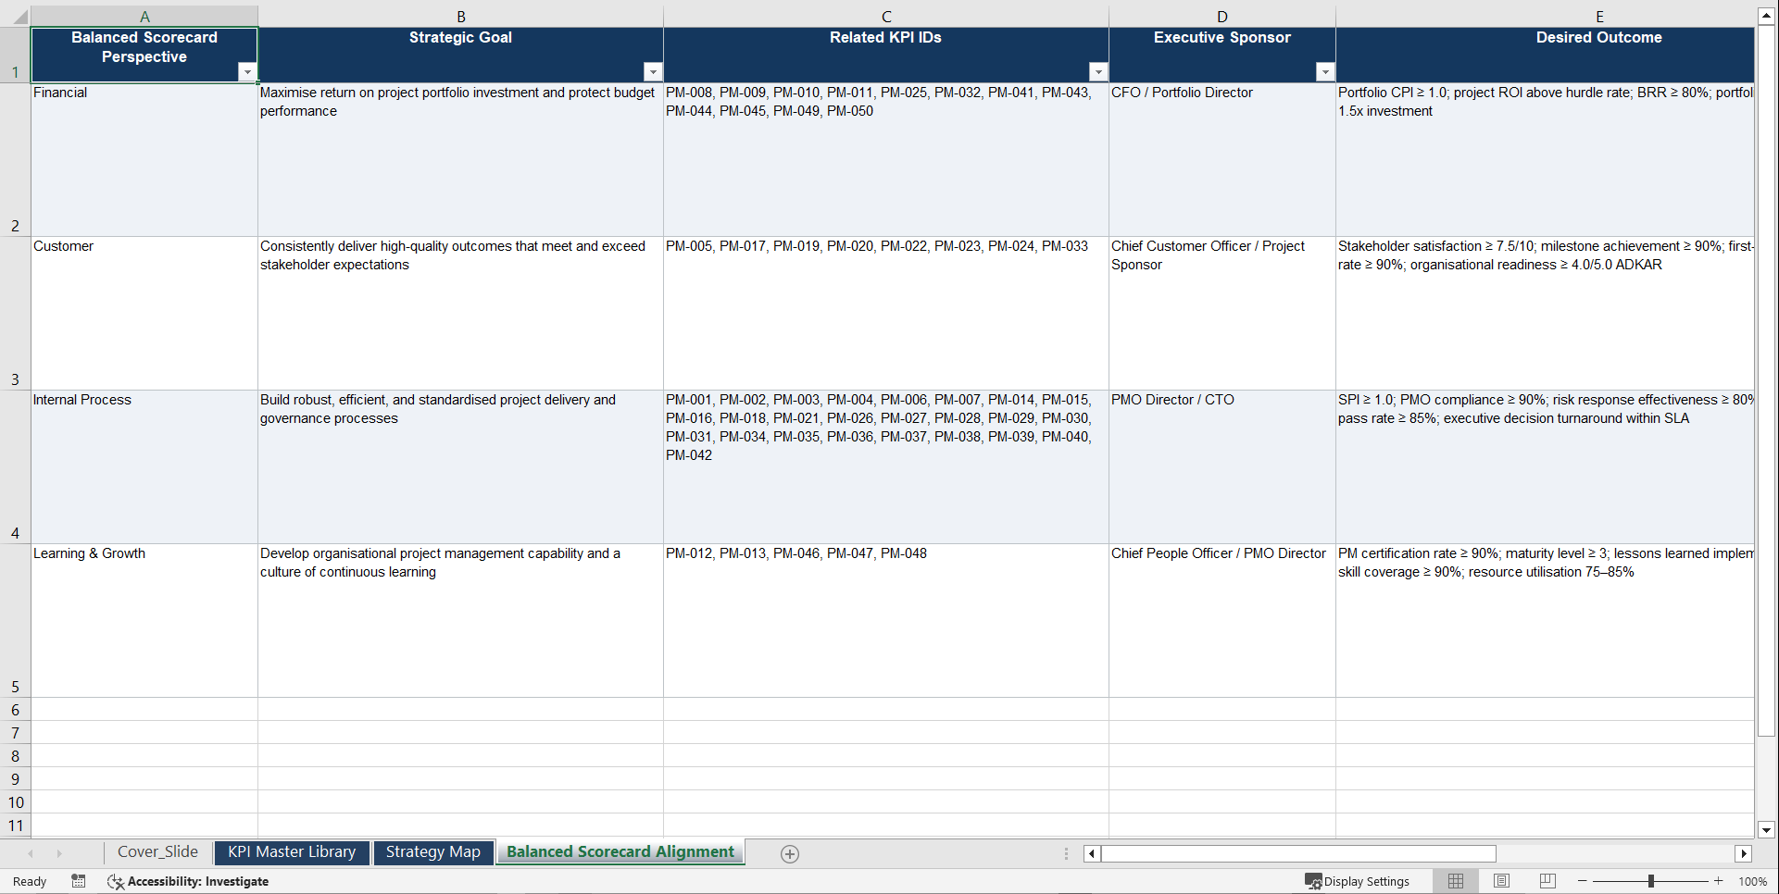Select column B header
The width and height of the screenshot is (1779, 894).
(x=460, y=17)
